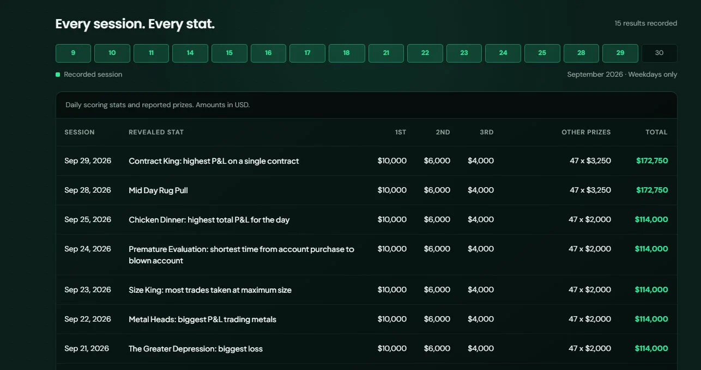Image resolution: width=701 pixels, height=370 pixels.
Task: Click $114,000 total for Sep 21
Action: click(x=651, y=349)
